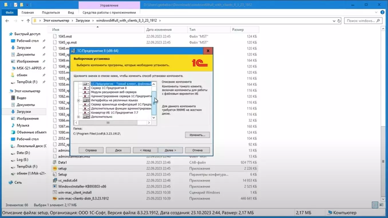Open Explorer help with the question mark icon
Screen dimensions: 388x218
point(383,13)
